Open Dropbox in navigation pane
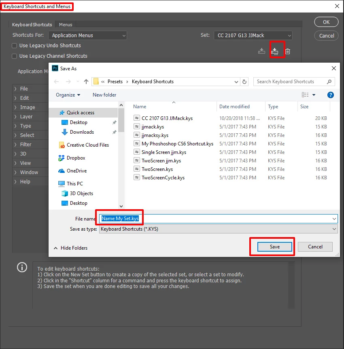 tap(76, 158)
